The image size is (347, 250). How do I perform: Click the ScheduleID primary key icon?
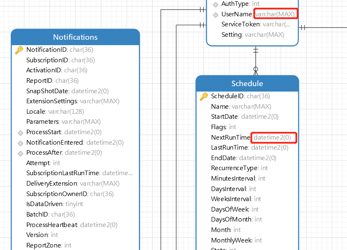(x=204, y=97)
